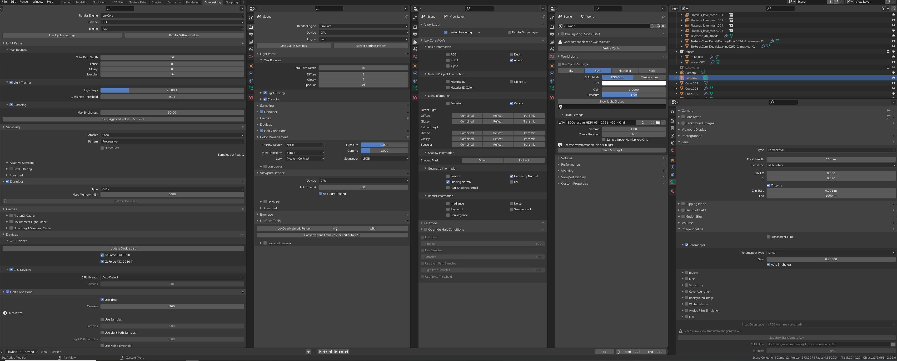Enable the Transparent Film checkbox

(768, 237)
